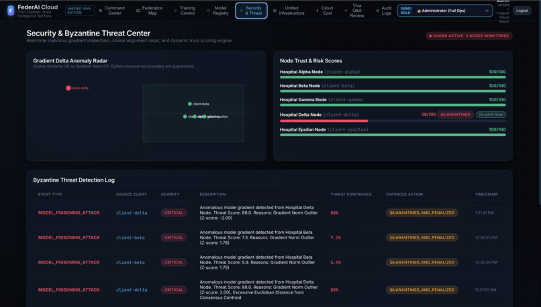Click Hospital Epsilon Node label
The image size is (541, 307).
(x=303, y=129)
